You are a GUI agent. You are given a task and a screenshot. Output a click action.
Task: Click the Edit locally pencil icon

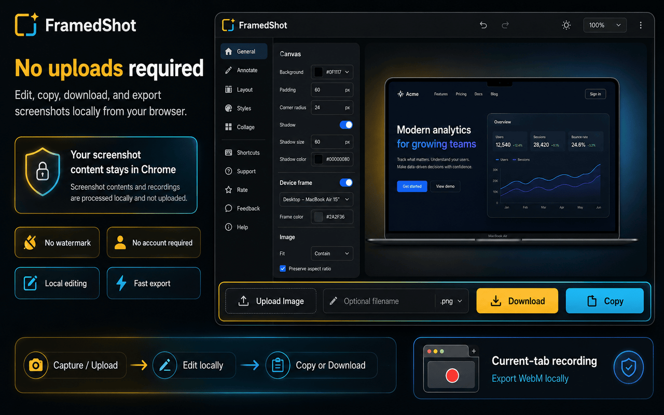pyautogui.click(x=165, y=365)
